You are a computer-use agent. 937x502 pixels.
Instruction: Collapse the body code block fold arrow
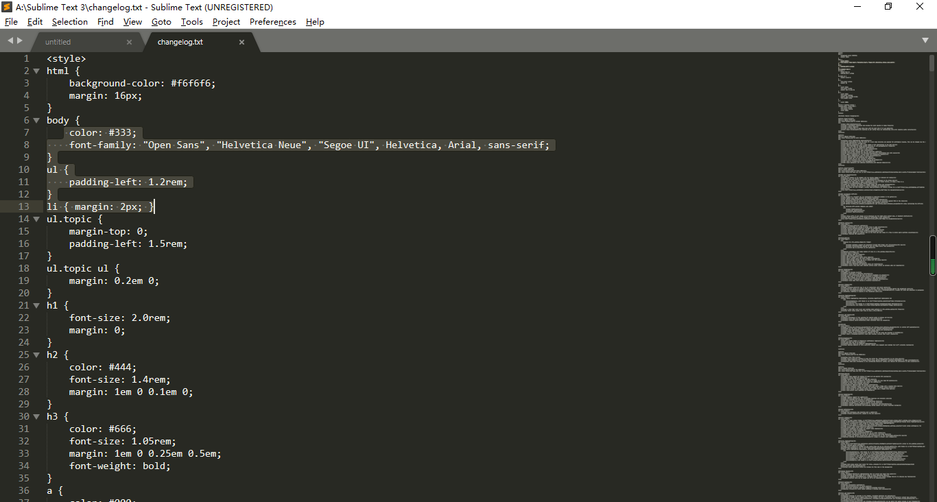pyautogui.click(x=36, y=120)
